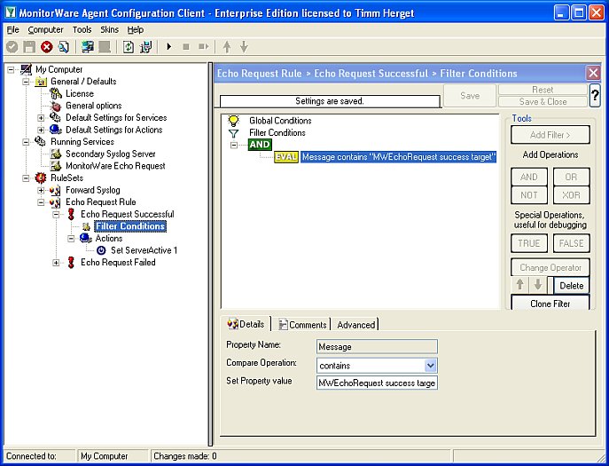This screenshot has width=609, height=466.
Task: Click the green arrows reload toolbar icon
Action: [x=129, y=47]
